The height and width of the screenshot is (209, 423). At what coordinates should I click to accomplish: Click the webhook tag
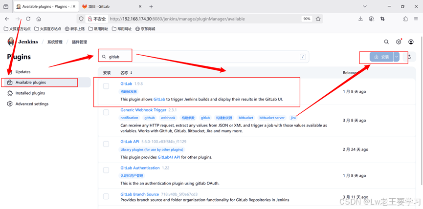pyautogui.click(x=168, y=118)
